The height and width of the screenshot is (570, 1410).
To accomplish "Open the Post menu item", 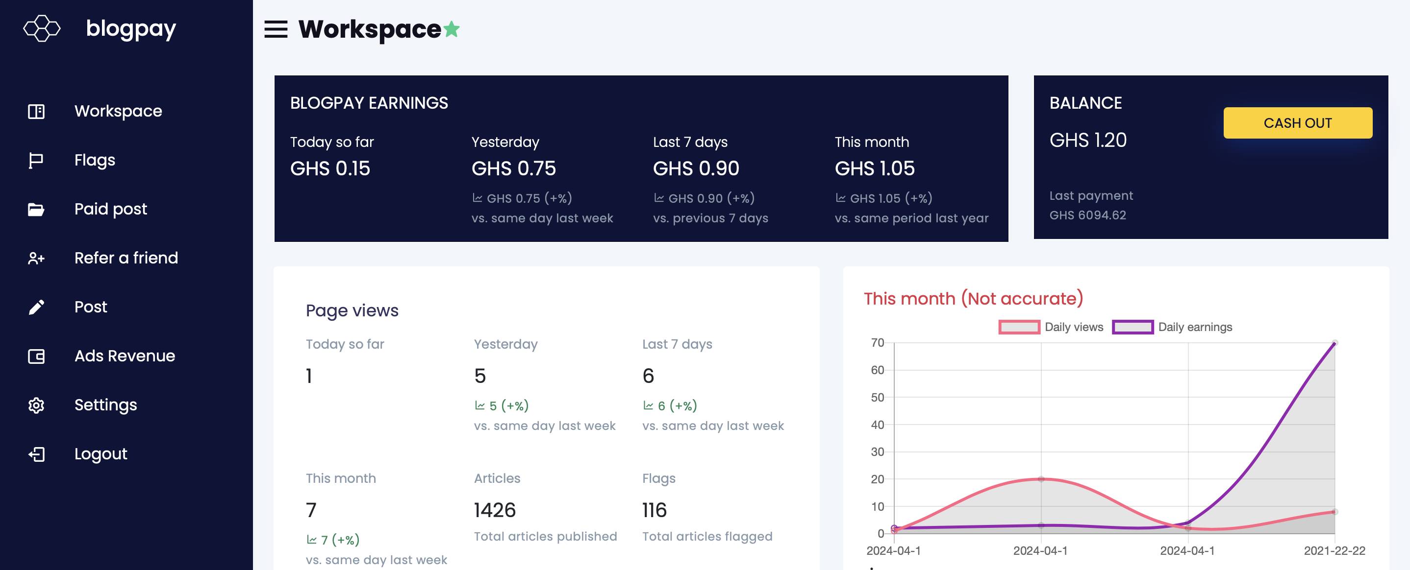I will tap(90, 307).
